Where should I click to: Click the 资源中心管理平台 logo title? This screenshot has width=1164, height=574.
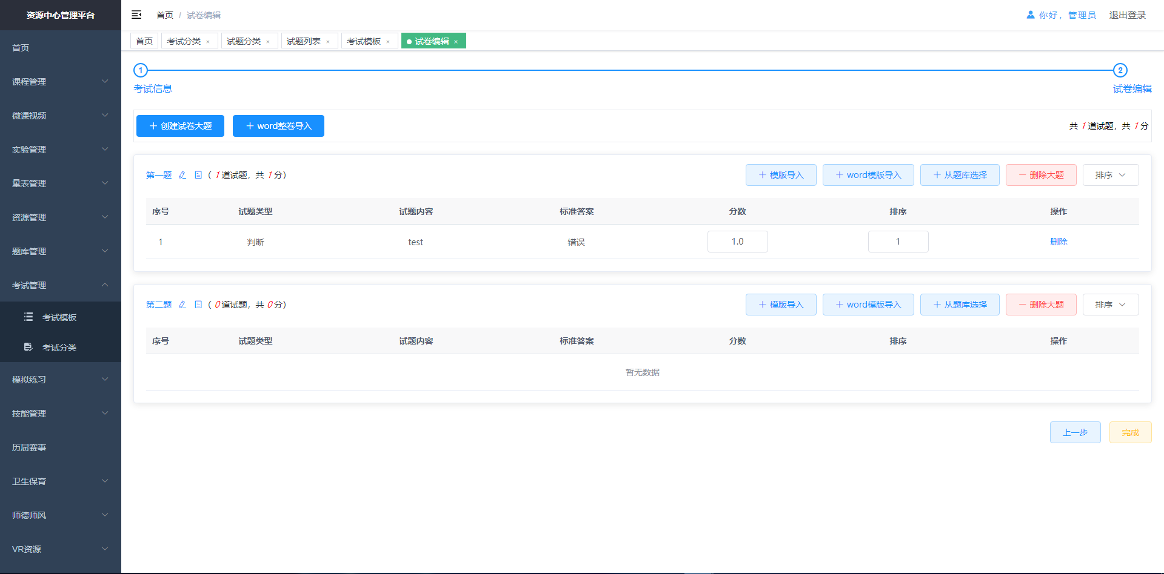click(x=61, y=15)
